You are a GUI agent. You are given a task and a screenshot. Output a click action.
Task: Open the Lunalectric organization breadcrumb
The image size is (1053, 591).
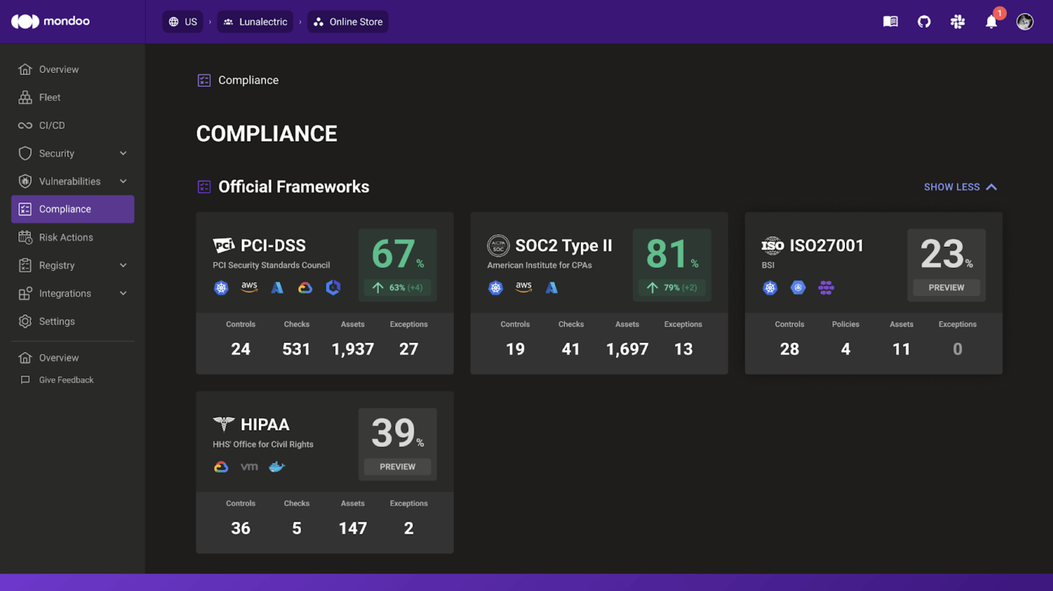pyautogui.click(x=255, y=22)
